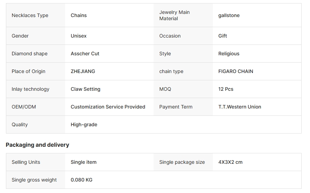
Task: Select the "Single item" selling units value
Action: tap(84, 162)
